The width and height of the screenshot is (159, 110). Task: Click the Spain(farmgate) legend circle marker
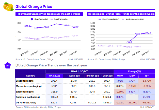pyautogui.click(x=32, y=19)
